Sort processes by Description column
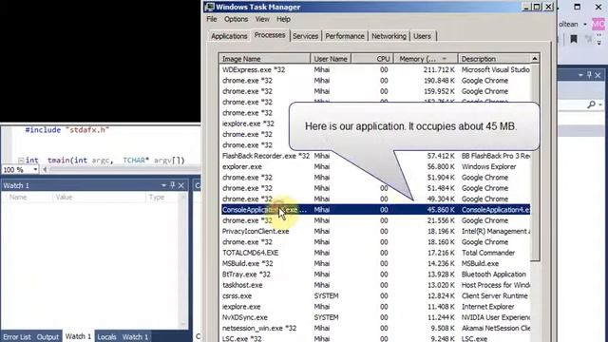The image size is (608, 342). point(494,59)
